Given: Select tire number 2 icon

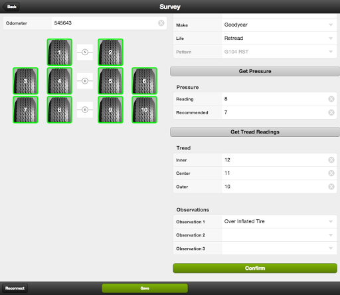Looking at the screenshot, I should [x=110, y=52].
